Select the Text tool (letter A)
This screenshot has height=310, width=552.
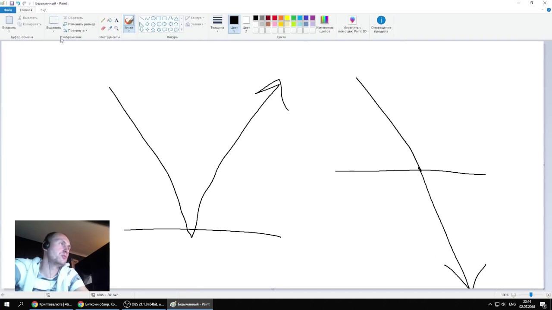[x=116, y=20]
